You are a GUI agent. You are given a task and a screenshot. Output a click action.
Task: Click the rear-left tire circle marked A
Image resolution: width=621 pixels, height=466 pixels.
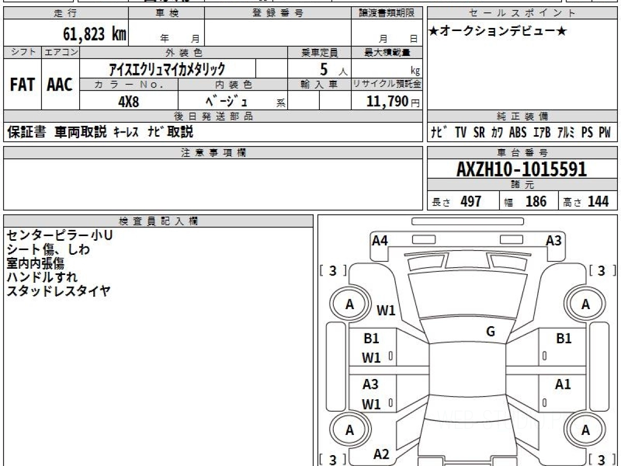[x=350, y=430]
